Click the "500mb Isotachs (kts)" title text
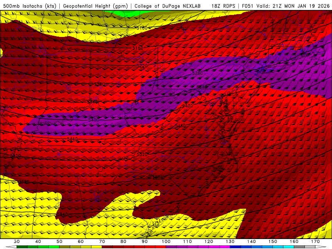The height and width of the screenshot is (249, 332). [x=29, y=6]
